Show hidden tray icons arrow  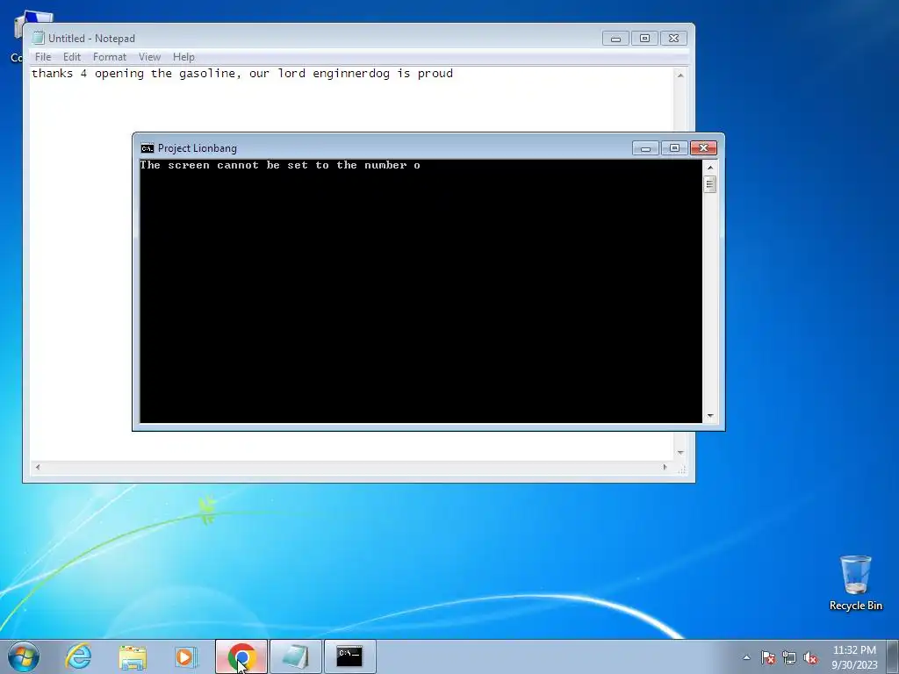(746, 657)
